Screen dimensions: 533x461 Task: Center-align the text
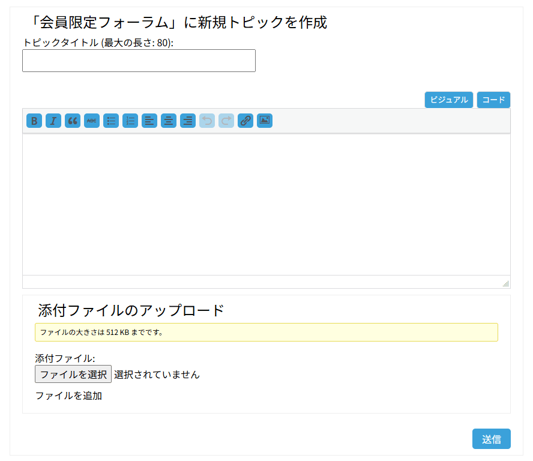click(x=169, y=121)
